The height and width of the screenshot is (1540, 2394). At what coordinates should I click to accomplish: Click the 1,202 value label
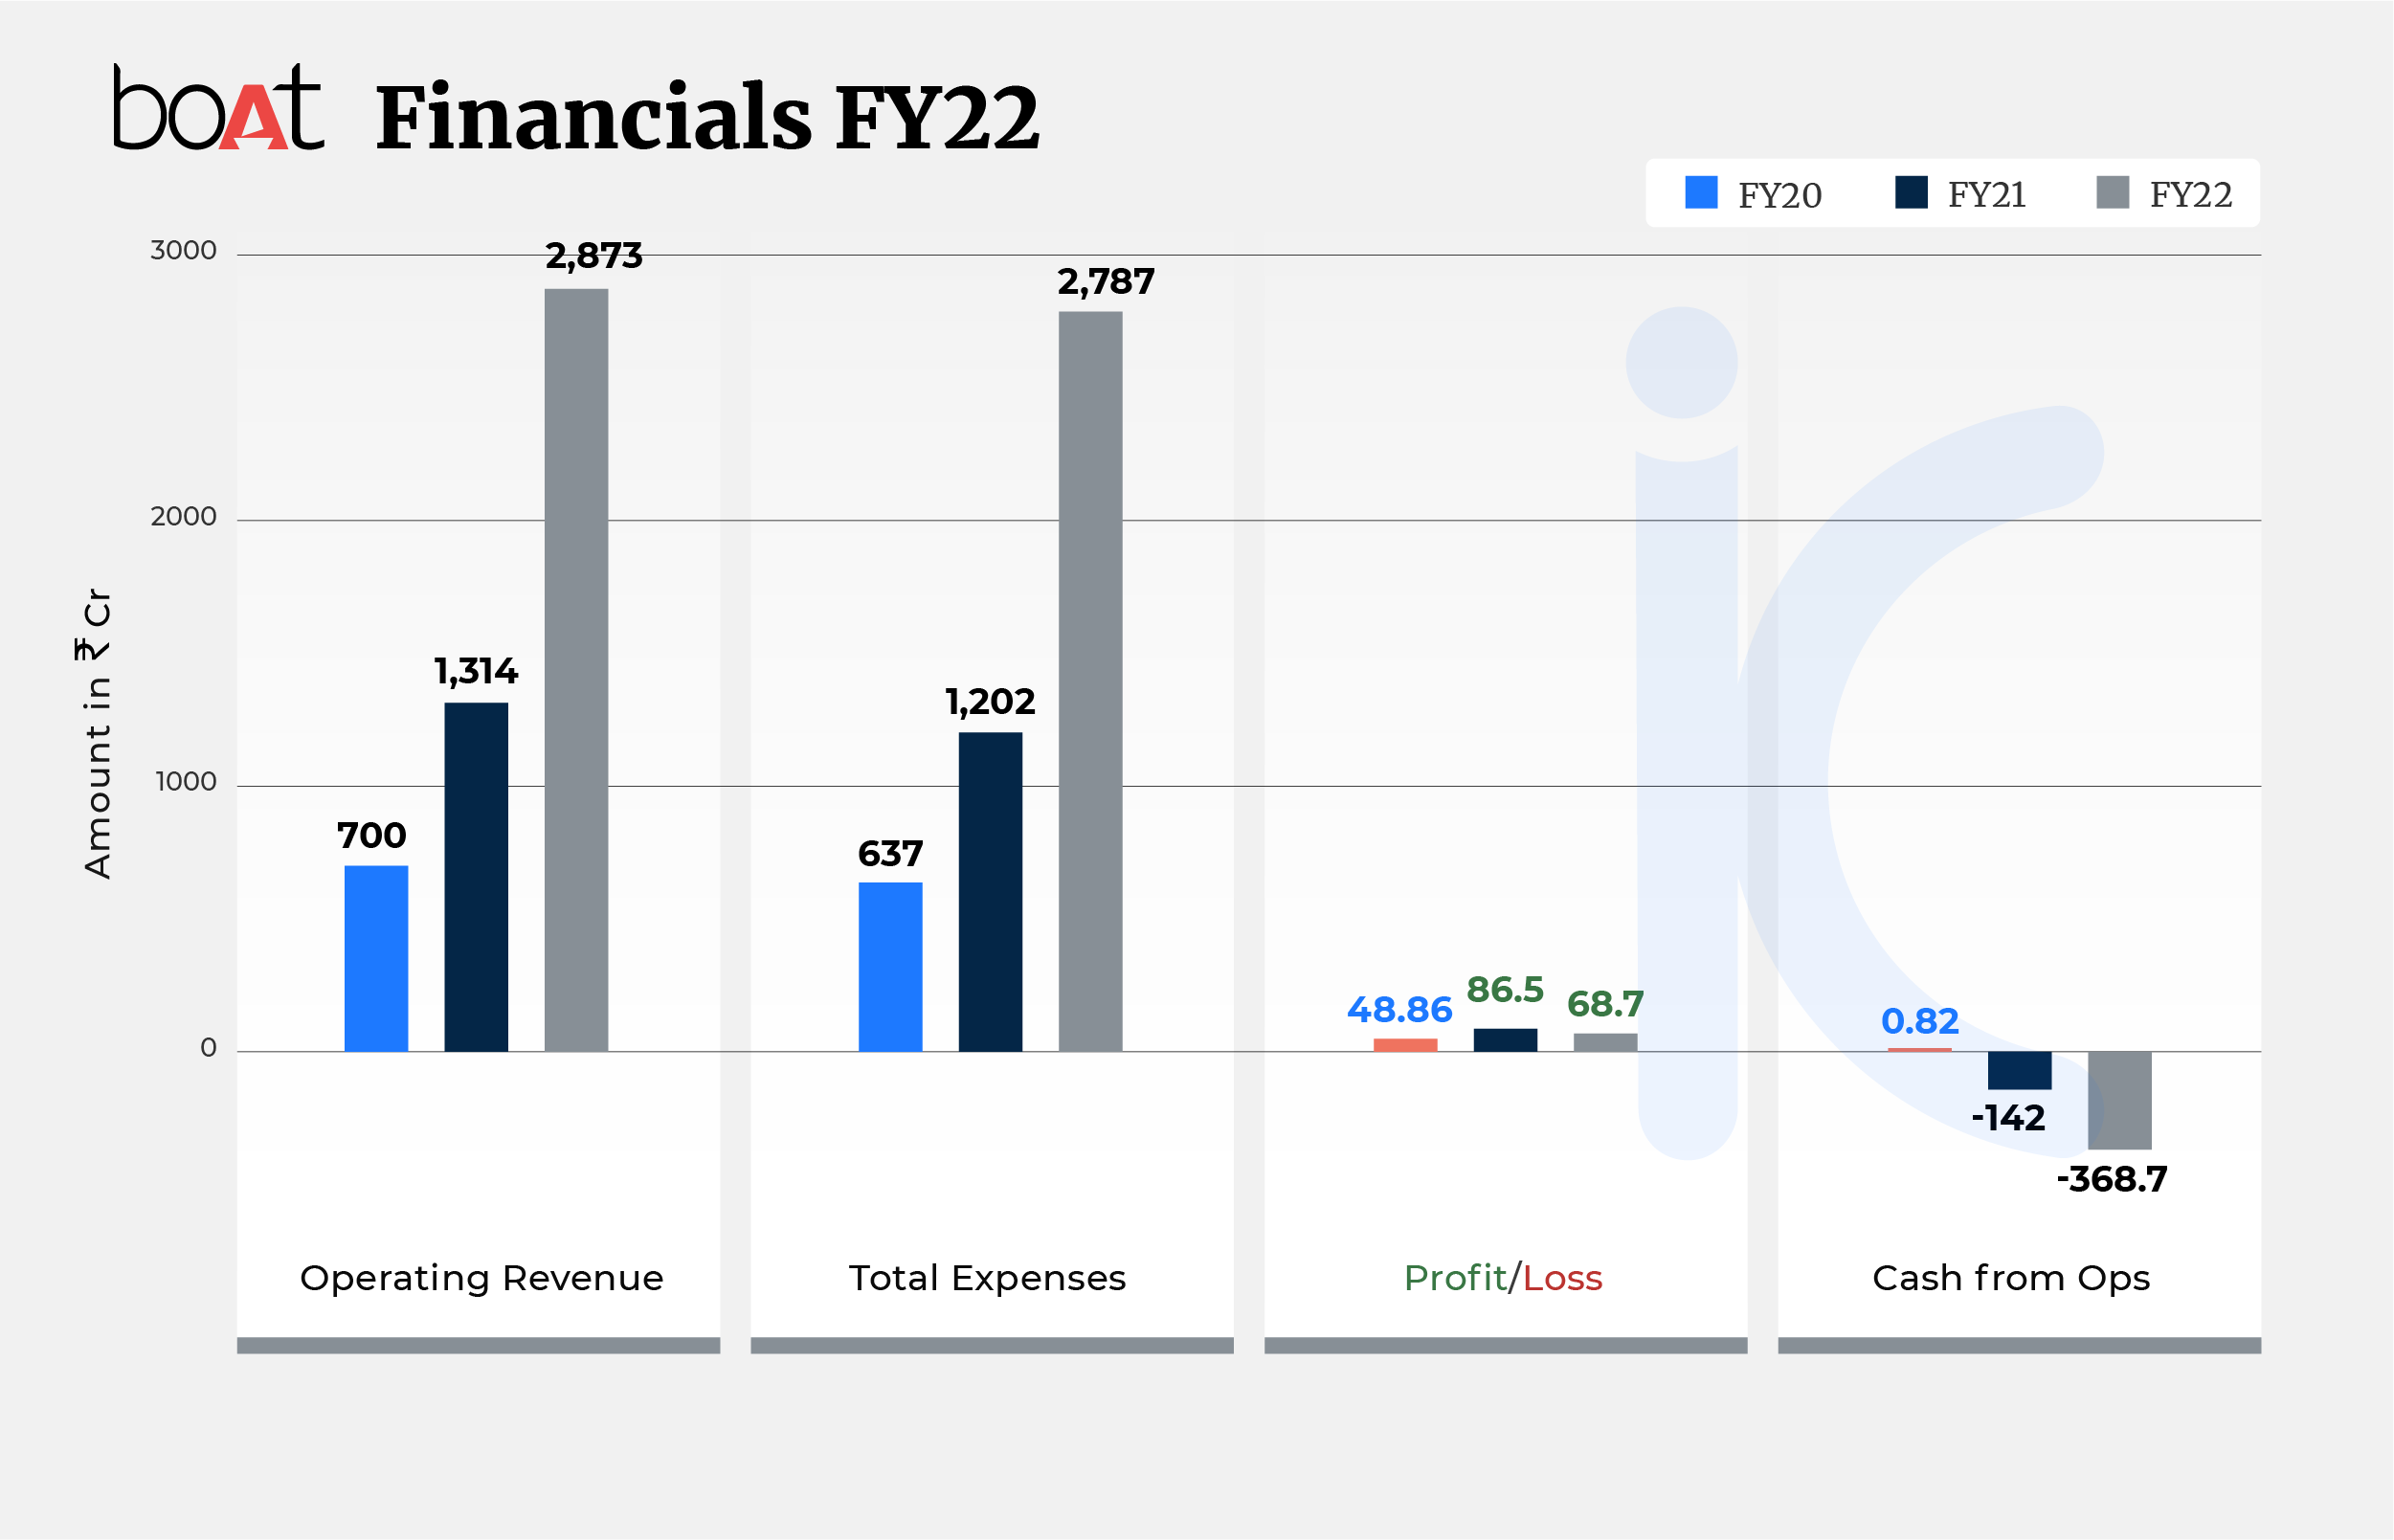pyautogui.click(x=990, y=702)
